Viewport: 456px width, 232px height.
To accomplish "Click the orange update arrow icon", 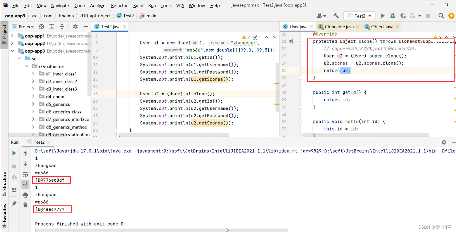I will click(451, 16).
